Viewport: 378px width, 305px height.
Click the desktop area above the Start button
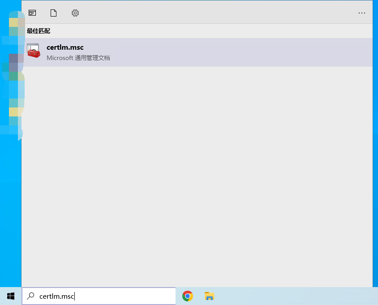click(10, 224)
